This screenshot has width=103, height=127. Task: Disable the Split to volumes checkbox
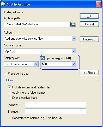43,58
